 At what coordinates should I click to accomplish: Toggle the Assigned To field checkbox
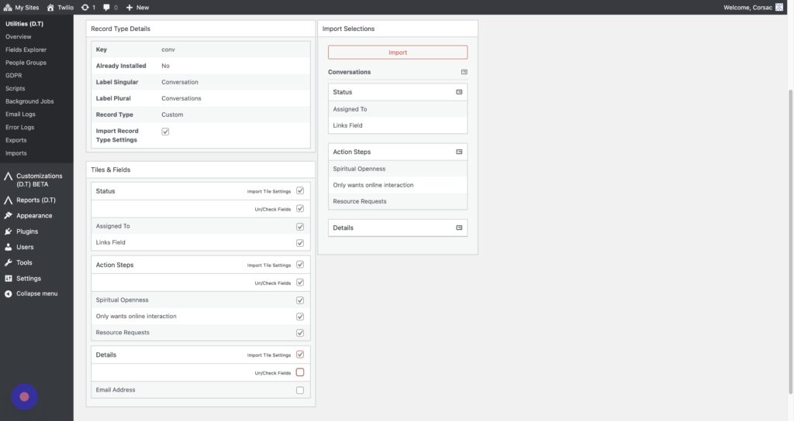[299, 227]
